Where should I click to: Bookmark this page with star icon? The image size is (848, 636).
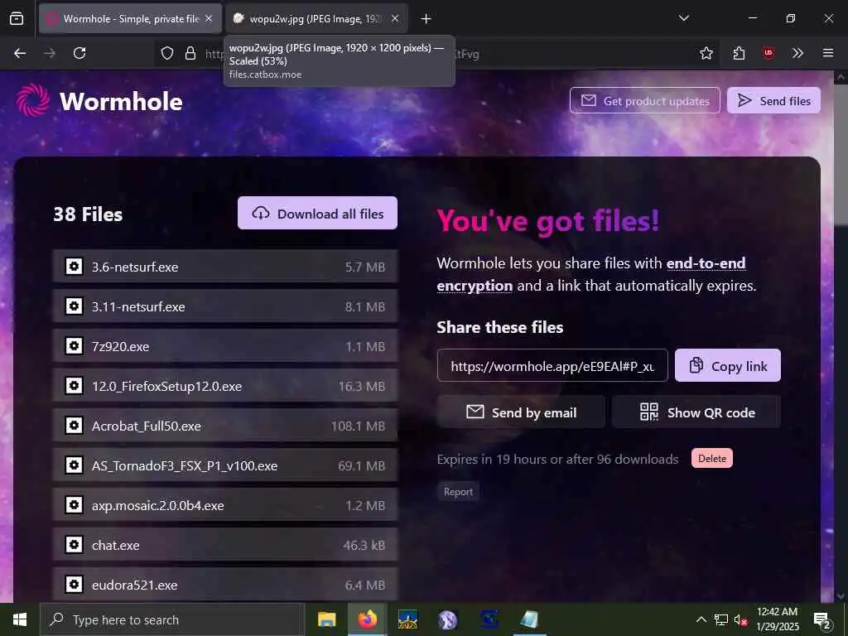[x=706, y=53]
